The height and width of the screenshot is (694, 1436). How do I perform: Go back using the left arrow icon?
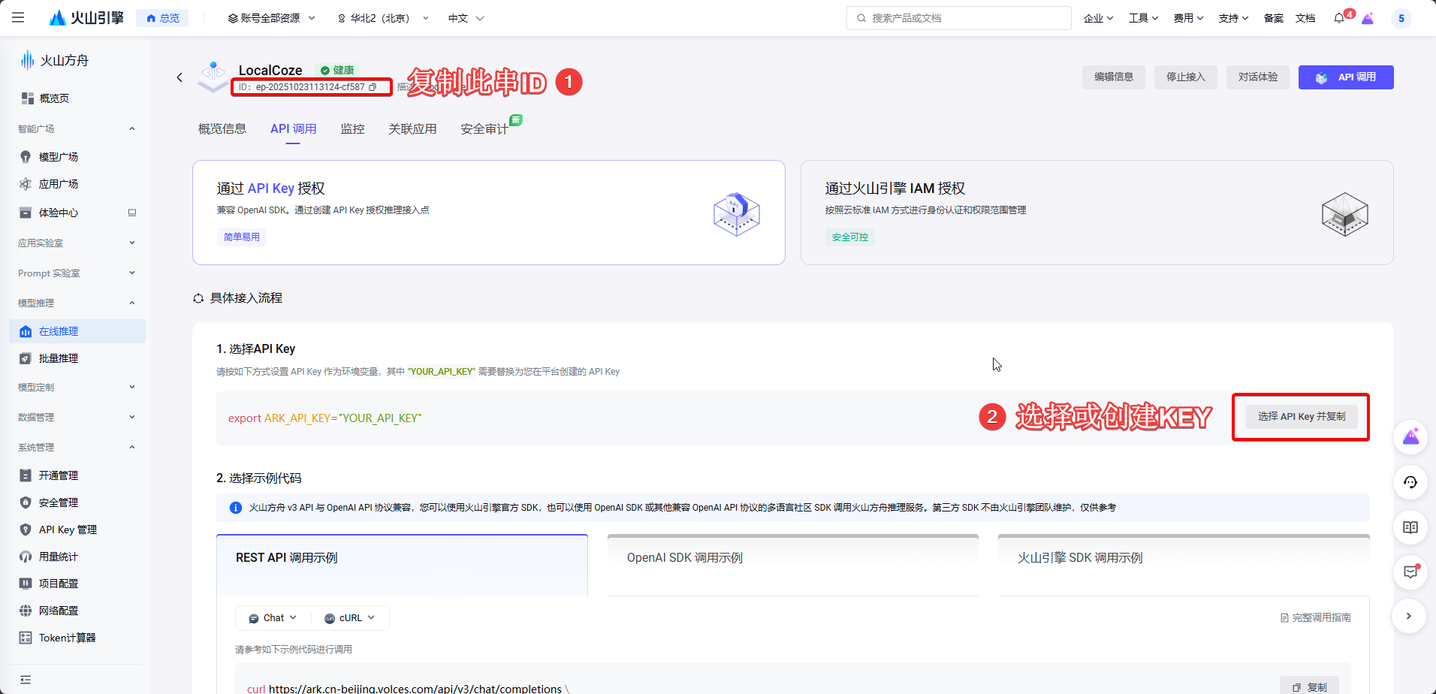point(179,77)
